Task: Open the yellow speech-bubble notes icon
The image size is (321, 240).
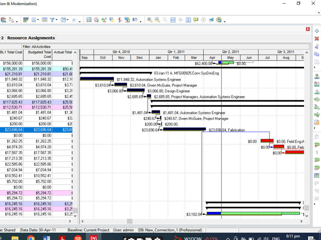Action: tap(196, 20)
